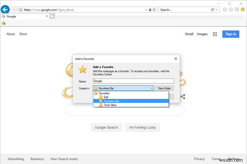Click the Google search input box
Viewport: 247px width, 164px height.
pos(125,110)
